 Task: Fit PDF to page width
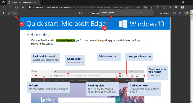click(x=80, y=13)
